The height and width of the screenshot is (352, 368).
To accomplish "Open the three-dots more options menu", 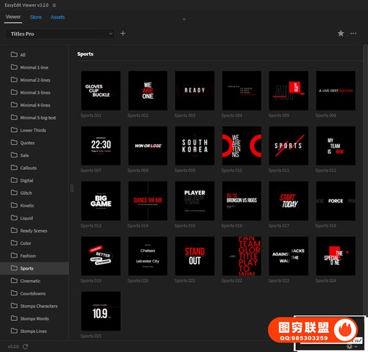I will tap(353, 34).
